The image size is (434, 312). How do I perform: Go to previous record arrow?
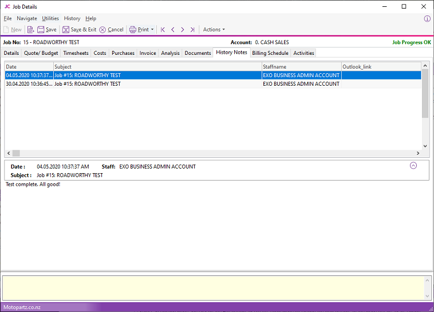172,30
